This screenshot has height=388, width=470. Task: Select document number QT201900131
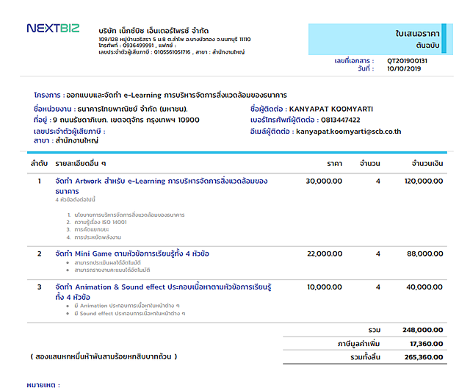[407, 60]
